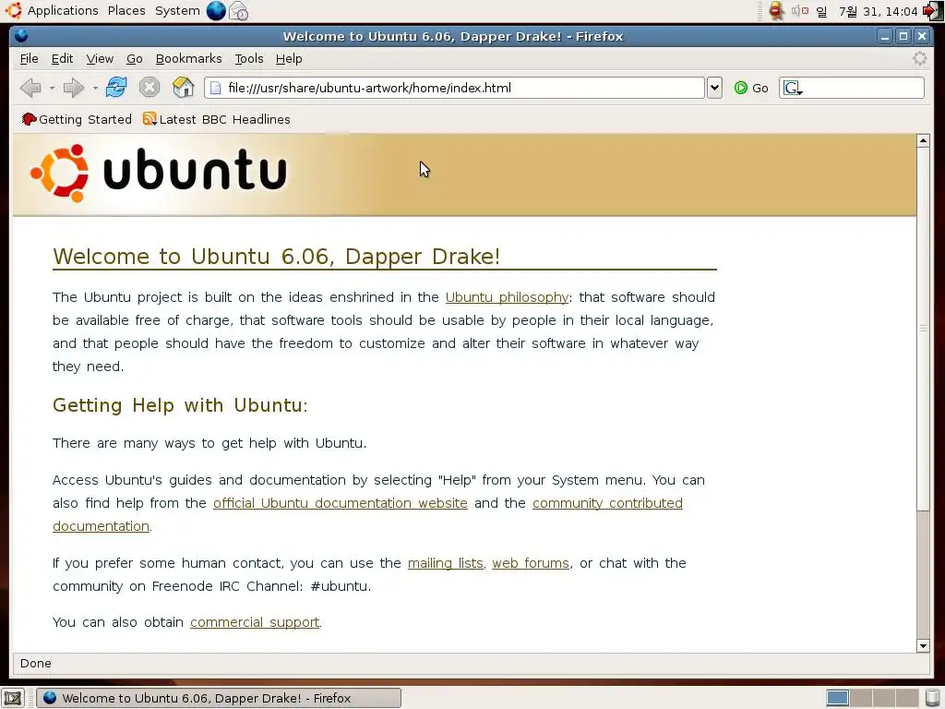Click the vertical scrollbar thumb
945x709 pixels.
tap(923, 329)
